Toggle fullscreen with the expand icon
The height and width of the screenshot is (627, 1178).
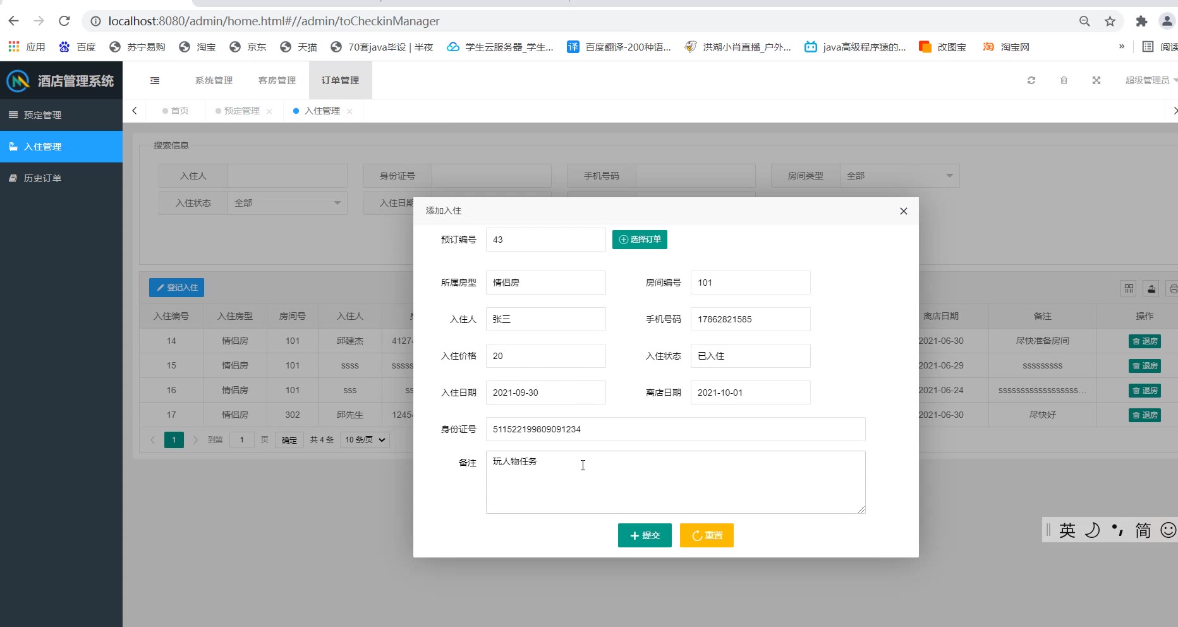point(1096,80)
